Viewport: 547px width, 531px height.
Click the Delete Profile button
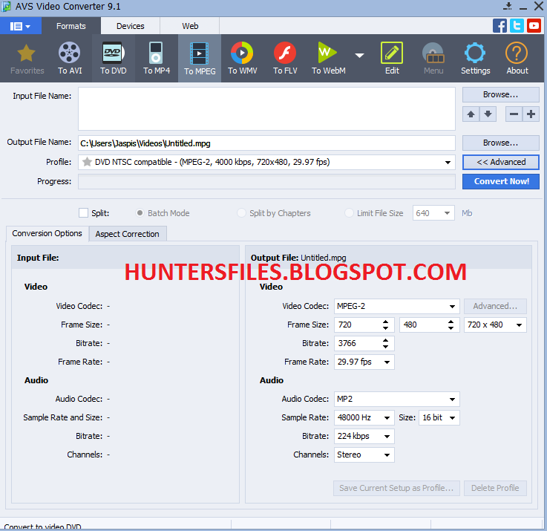(x=495, y=488)
